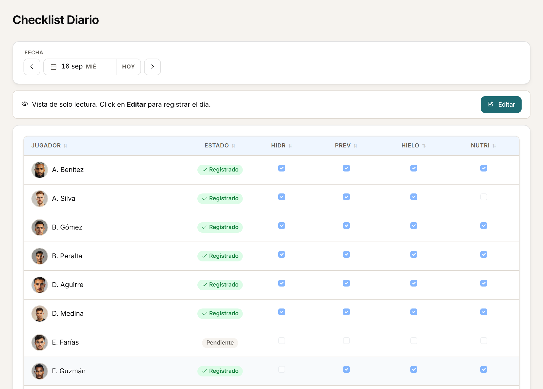Select the player name A. Benítez
543x389 pixels.
point(68,170)
